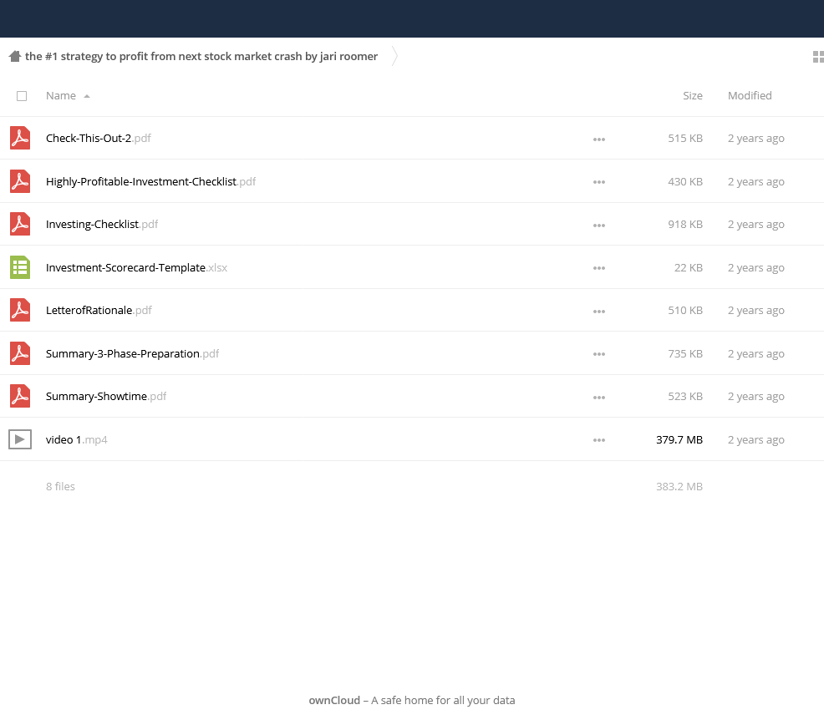Click the ownCloud footer link
Viewport: 824px width, 725px height.
tap(334, 700)
